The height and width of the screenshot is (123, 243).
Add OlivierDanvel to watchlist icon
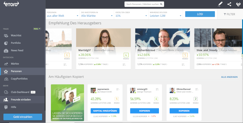tap(197, 89)
